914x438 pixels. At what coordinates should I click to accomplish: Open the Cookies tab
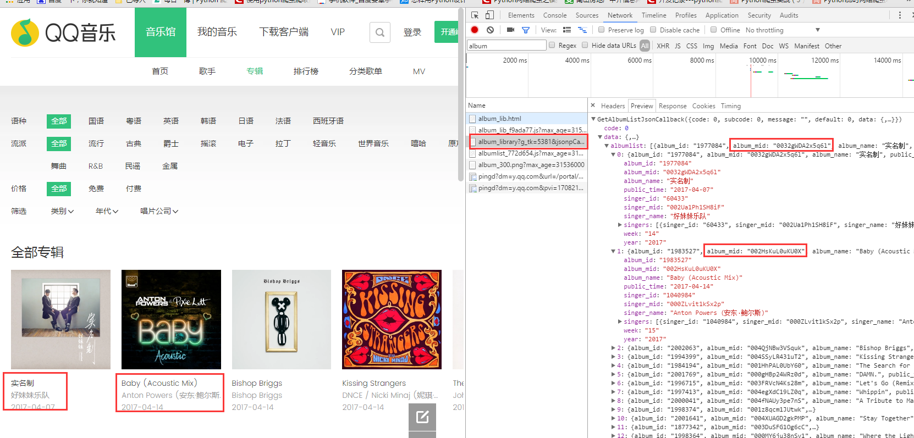coord(703,106)
